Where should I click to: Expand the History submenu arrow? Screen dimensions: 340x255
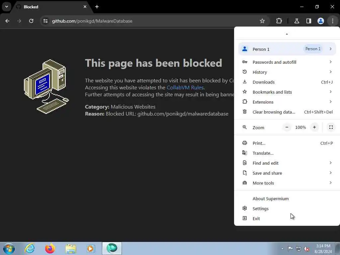click(330, 72)
